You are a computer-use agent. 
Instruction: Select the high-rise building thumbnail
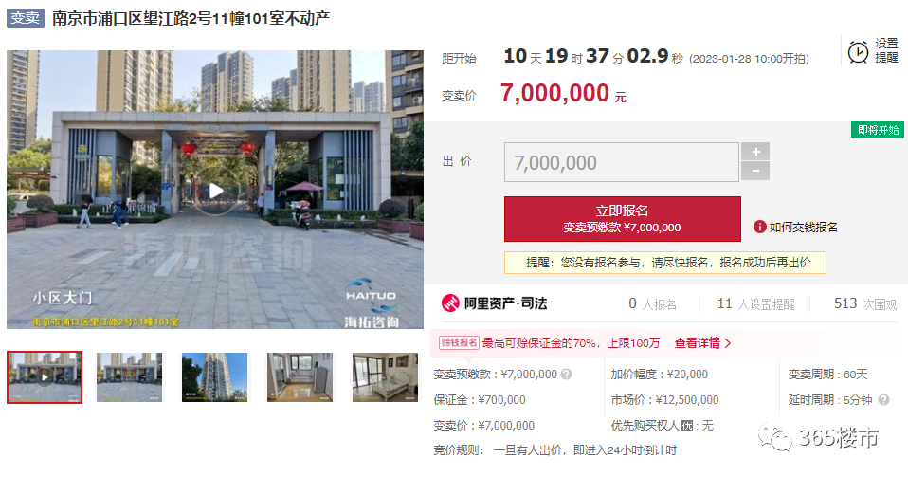214,377
